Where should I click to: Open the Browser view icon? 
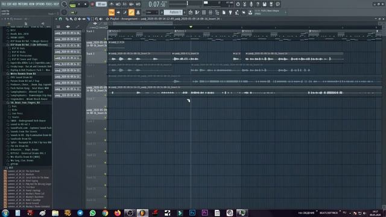click(x=217, y=12)
